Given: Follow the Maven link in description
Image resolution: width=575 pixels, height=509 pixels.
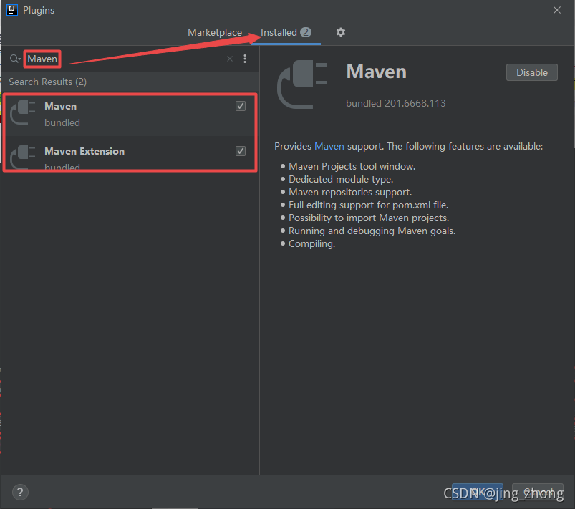Looking at the screenshot, I should (x=329, y=146).
